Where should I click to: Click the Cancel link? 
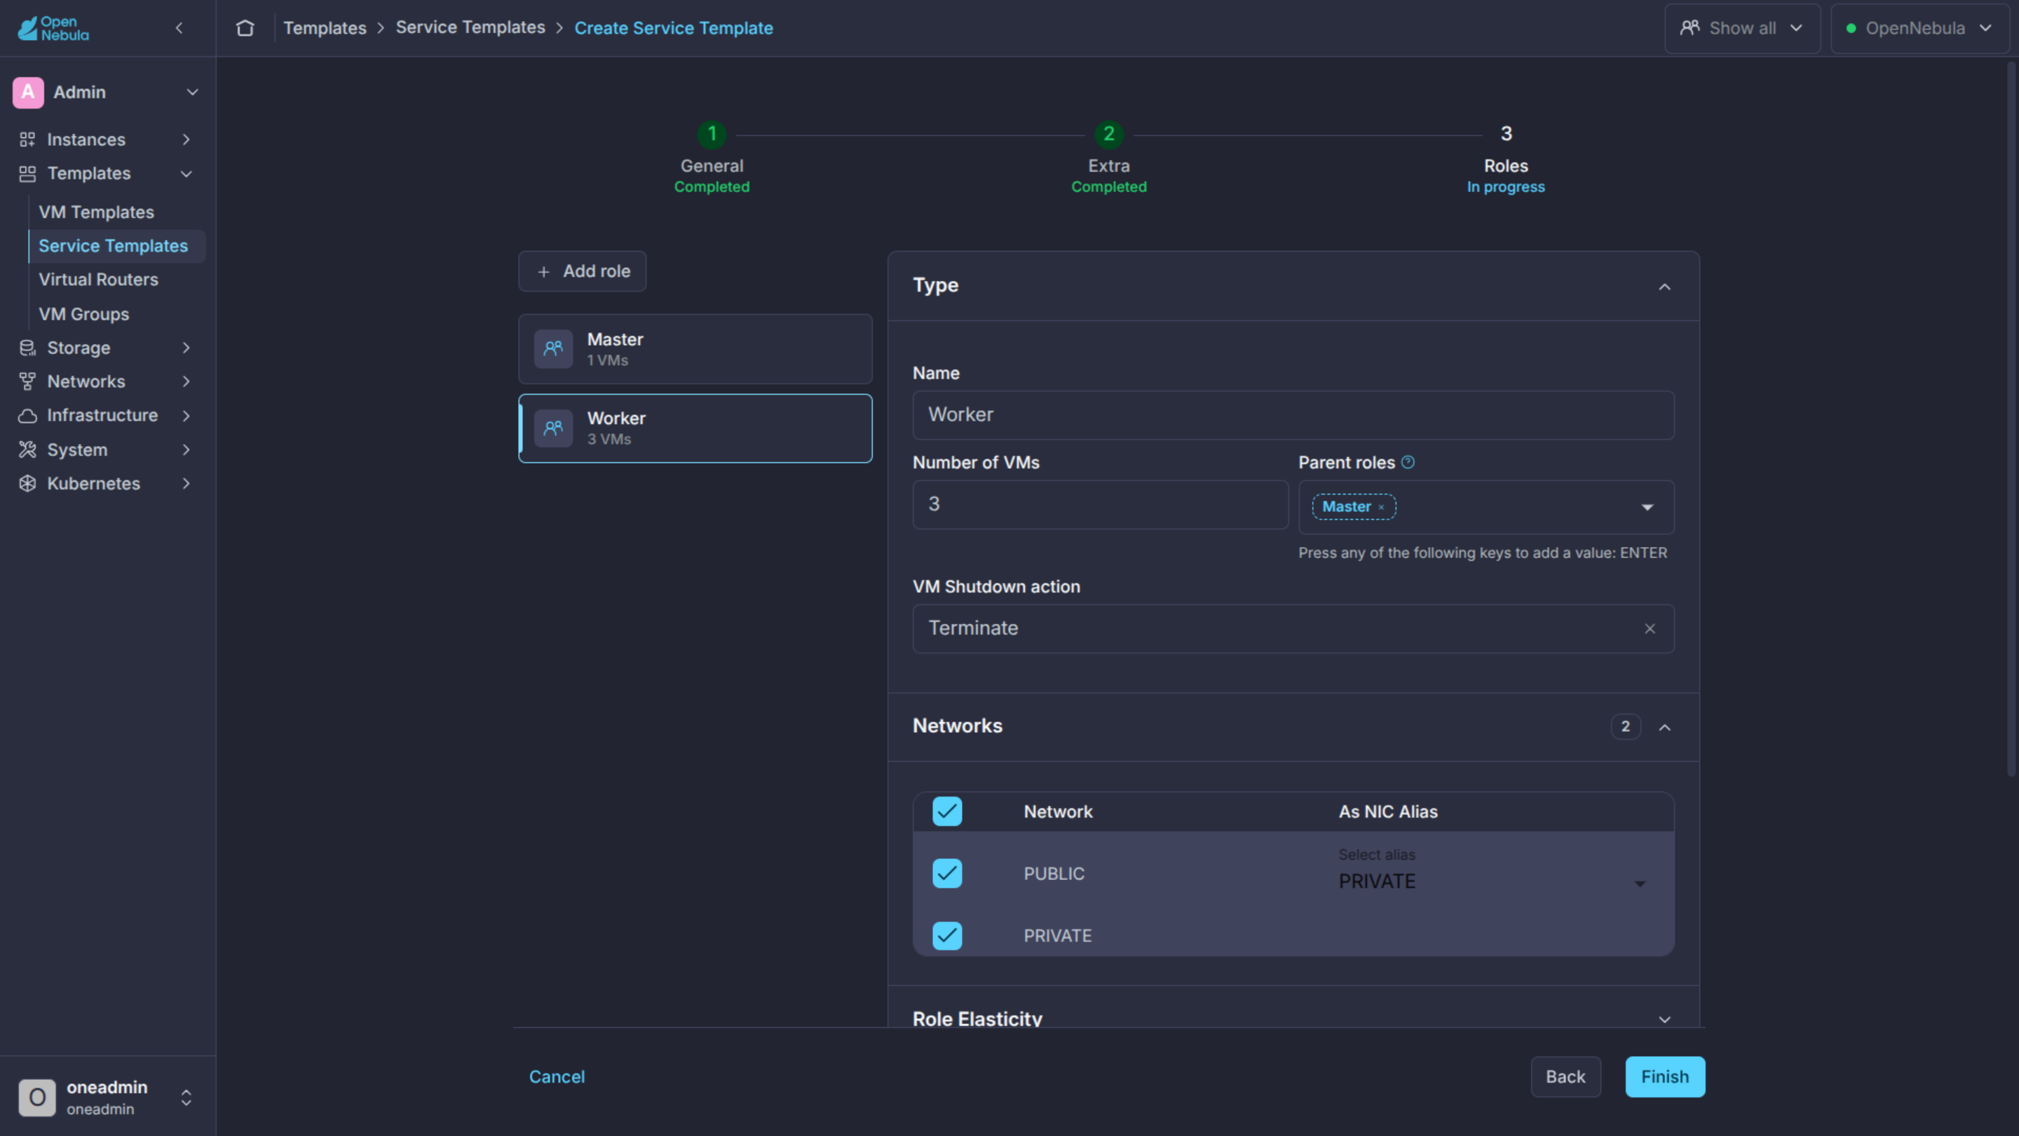[x=557, y=1077]
